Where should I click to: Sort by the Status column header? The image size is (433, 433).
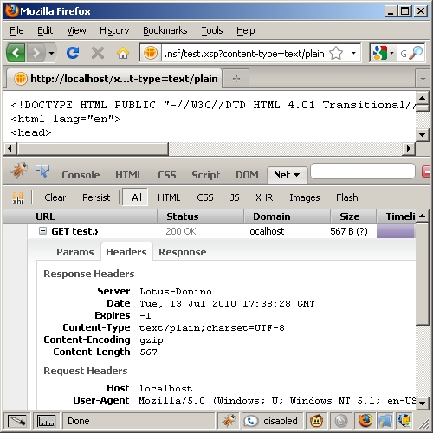[201, 216]
